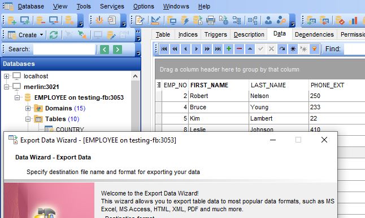Open Create dropdown arrow
Viewport: 365px width, 218px height.
pos(41,35)
